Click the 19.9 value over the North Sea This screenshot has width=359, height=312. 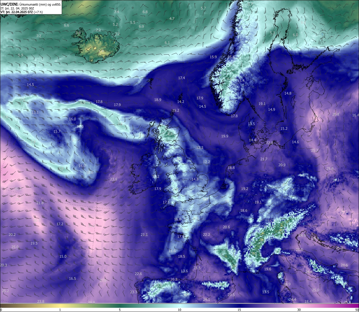(225, 136)
